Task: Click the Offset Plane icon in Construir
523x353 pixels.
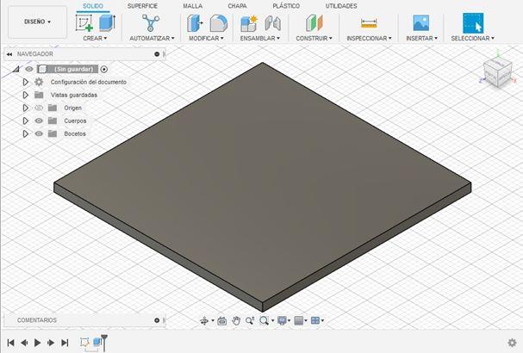Action: point(314,23)
